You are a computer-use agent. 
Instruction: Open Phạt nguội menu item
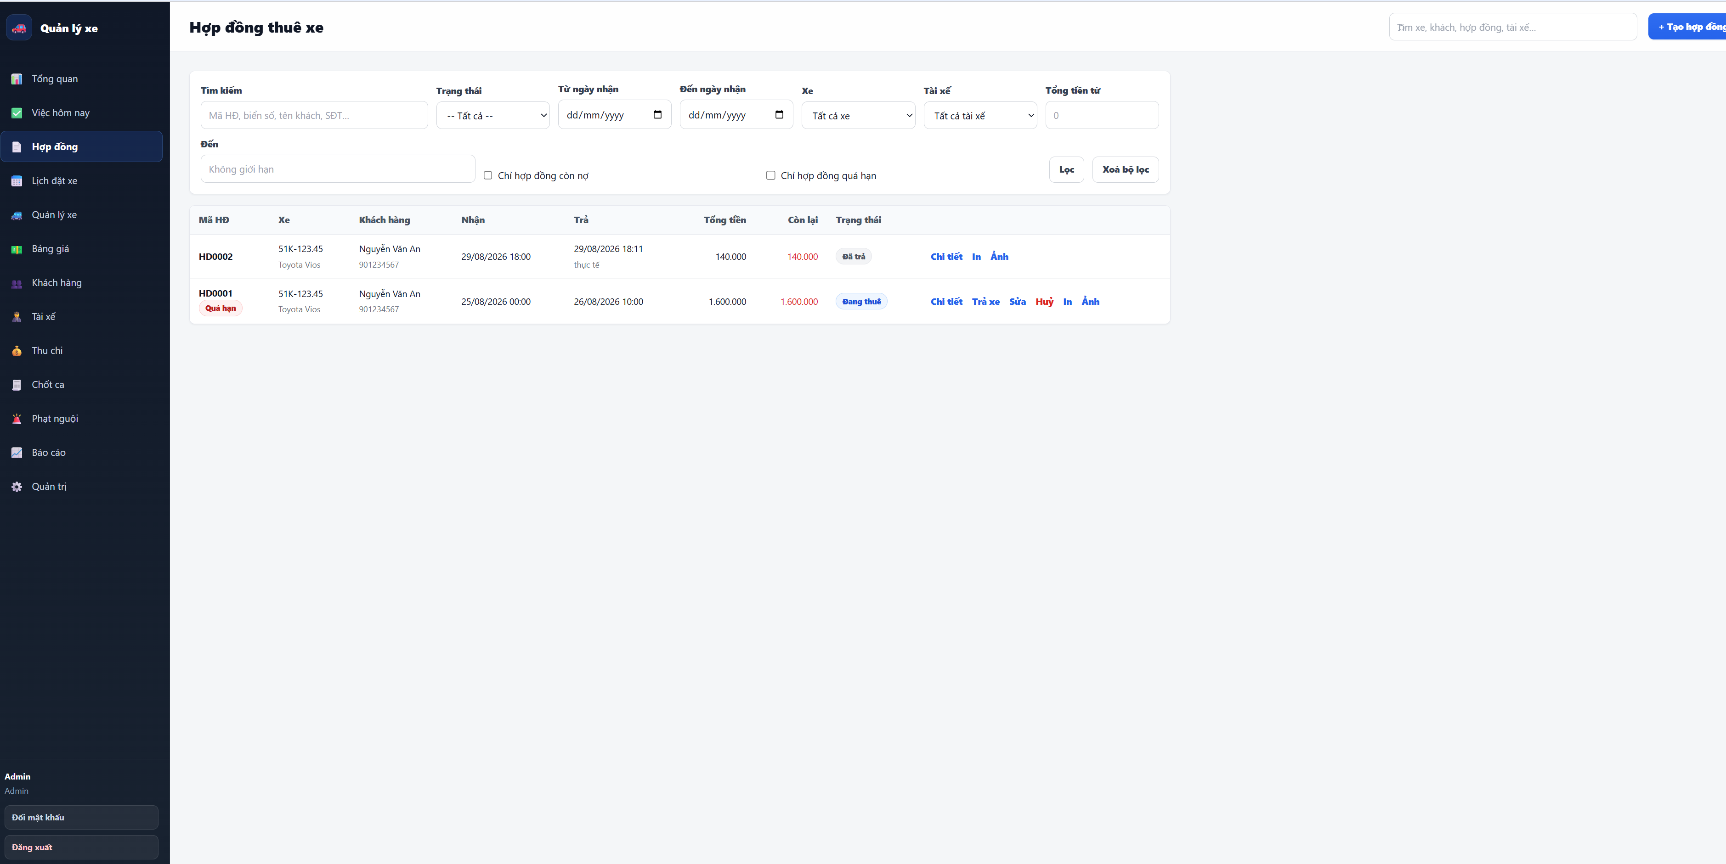82,419
